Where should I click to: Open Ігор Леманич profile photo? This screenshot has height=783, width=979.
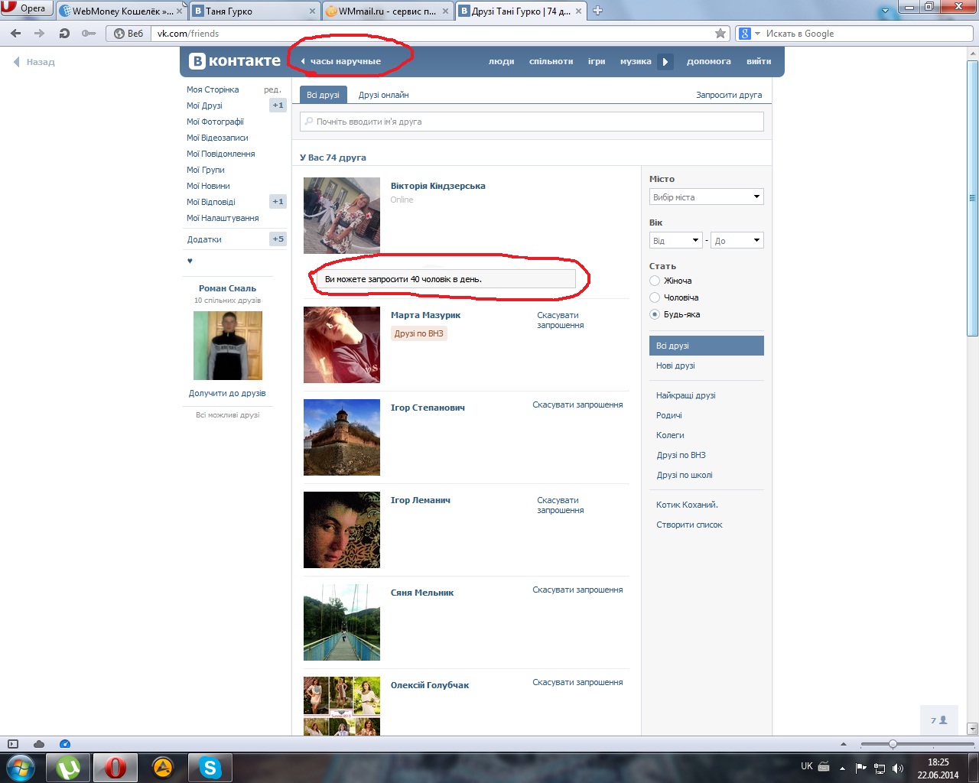(342, 530)
